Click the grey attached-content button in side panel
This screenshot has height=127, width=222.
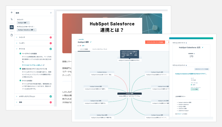pyautogui.click(x=202, y=69)
